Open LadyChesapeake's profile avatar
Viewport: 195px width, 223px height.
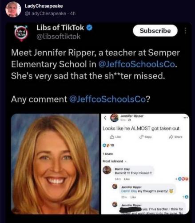[13, 9]
